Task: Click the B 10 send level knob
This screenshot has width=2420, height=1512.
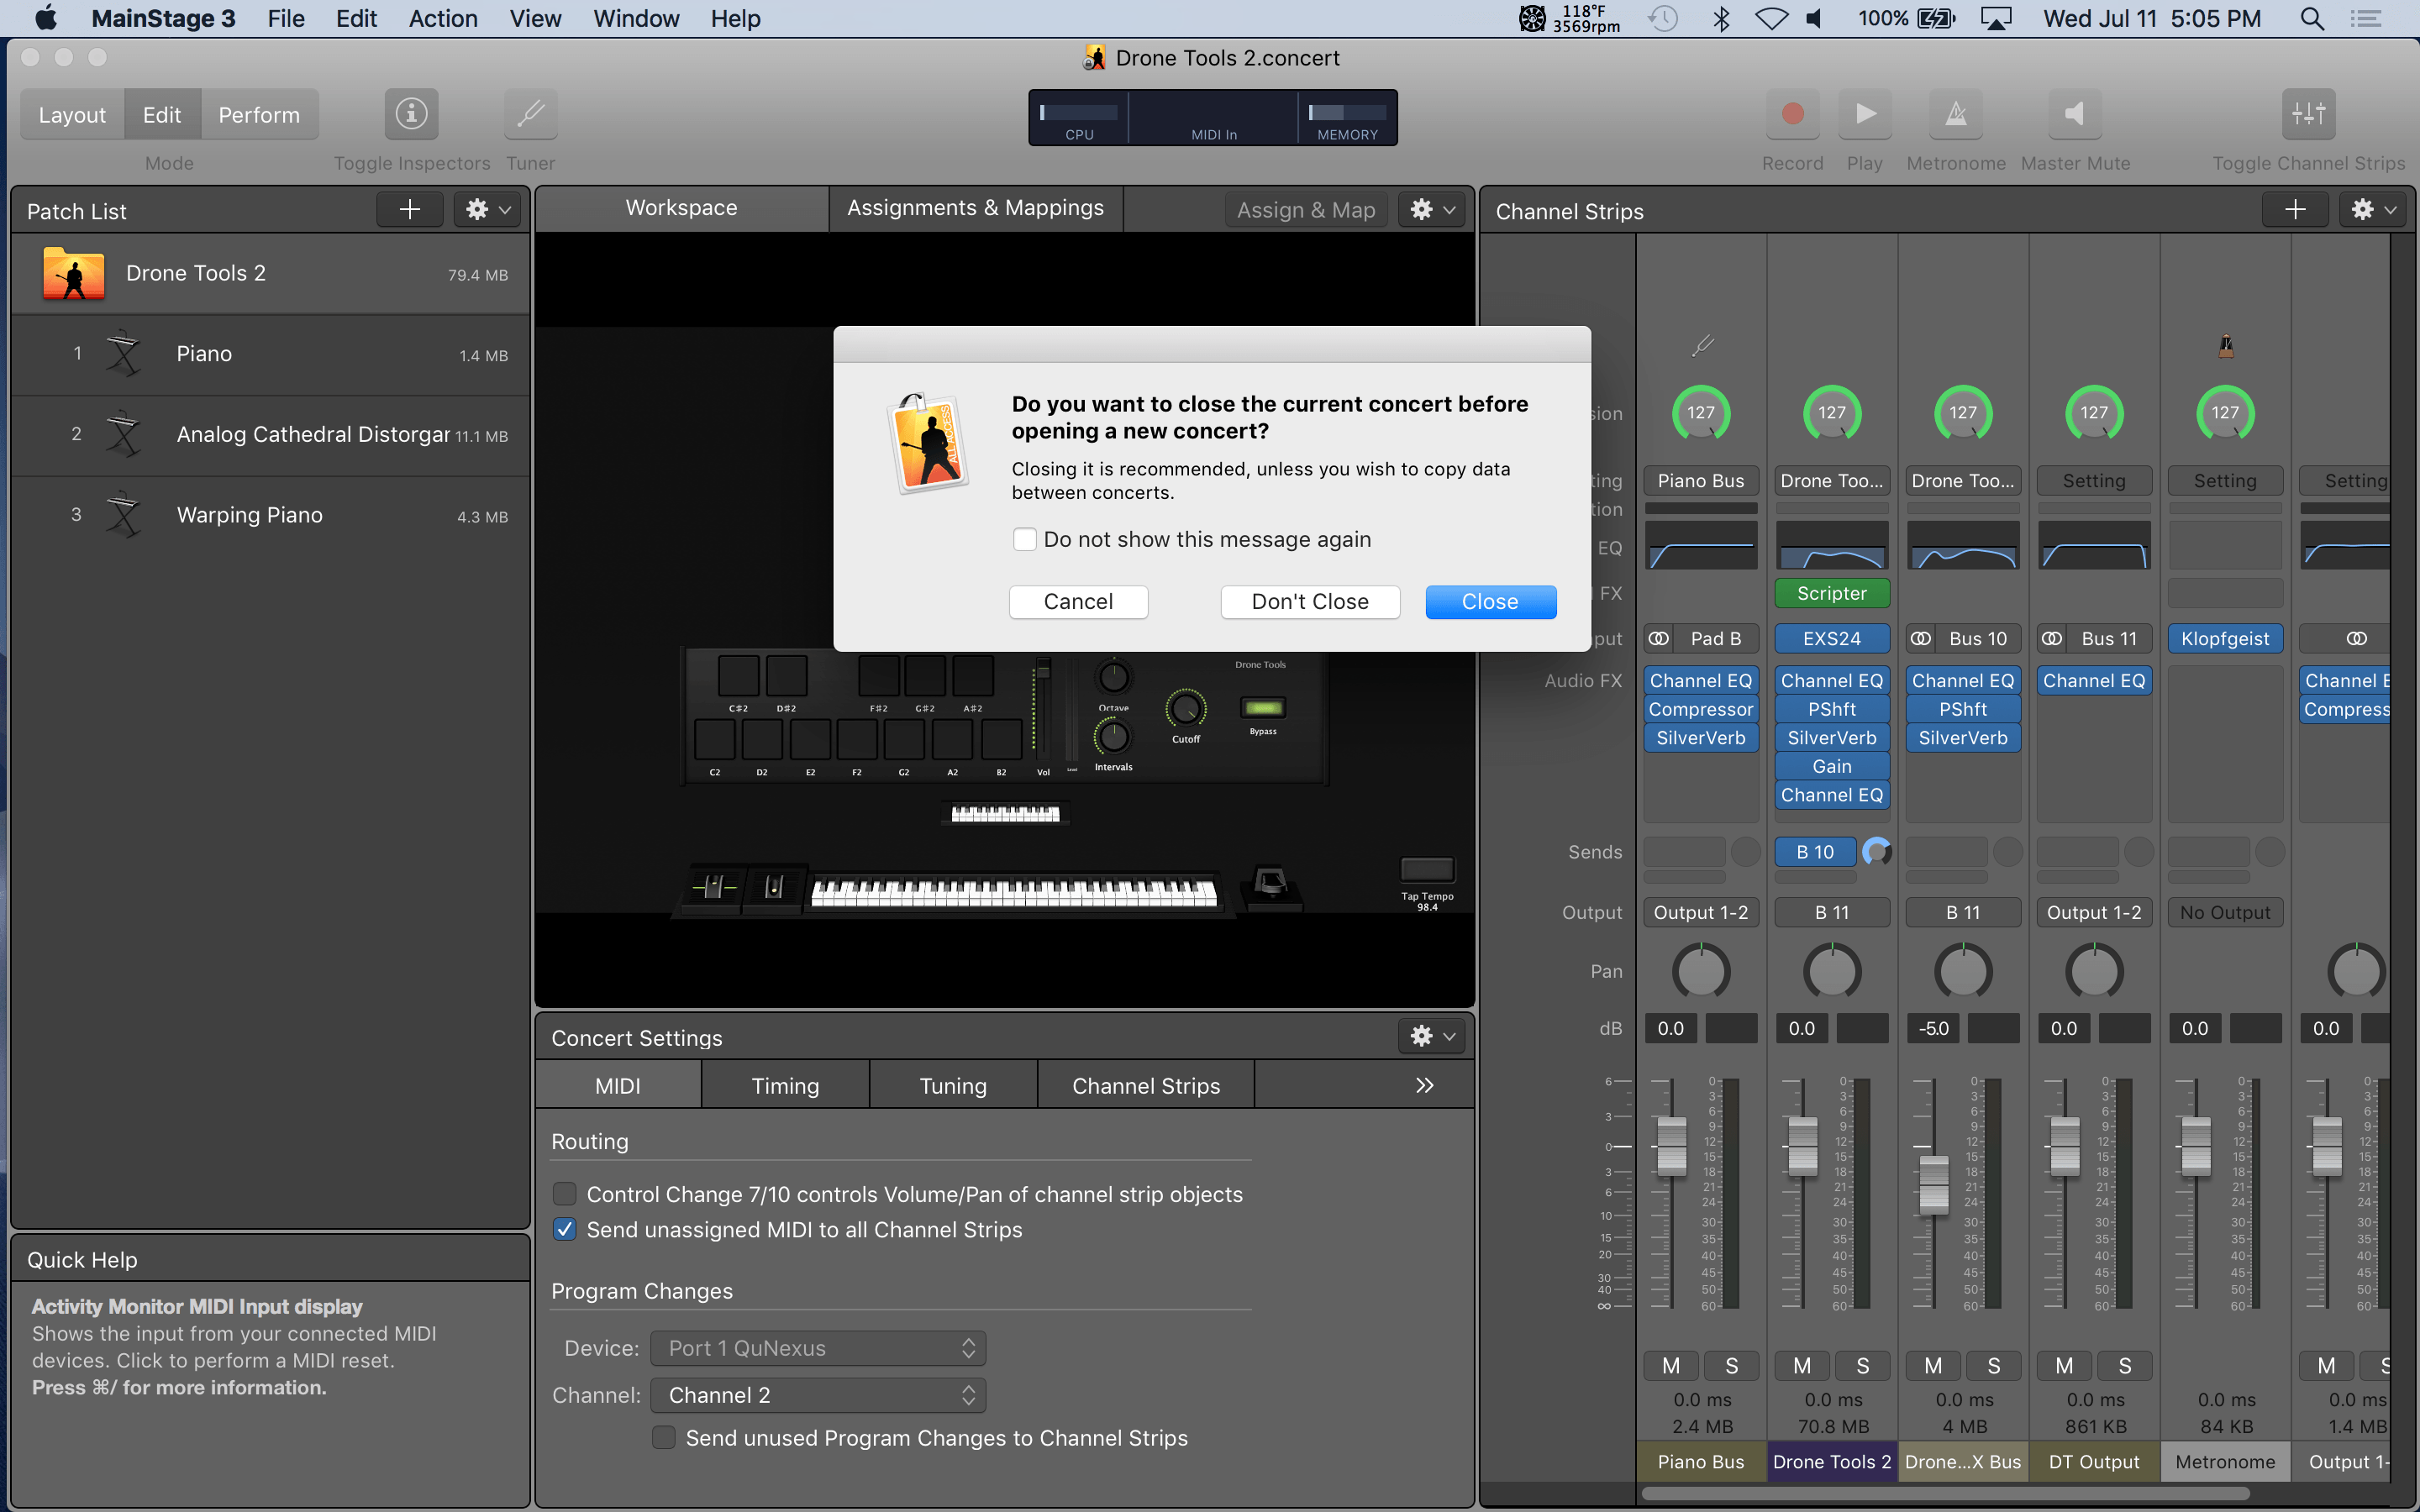Action: tap(1877, 852)
